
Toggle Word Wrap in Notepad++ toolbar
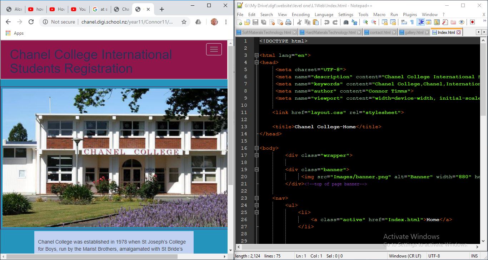[x=404, y=22]
